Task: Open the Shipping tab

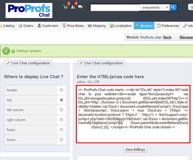Action: coord(96,26)
